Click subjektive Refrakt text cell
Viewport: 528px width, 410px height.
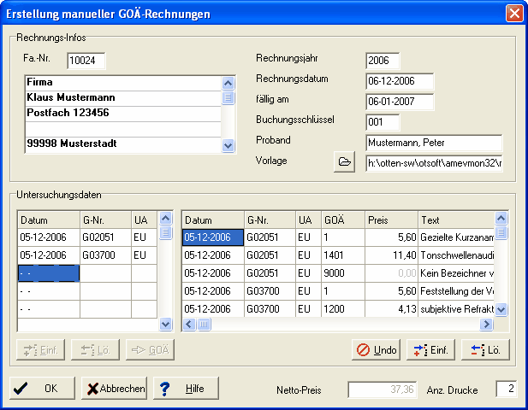(456, 309)
